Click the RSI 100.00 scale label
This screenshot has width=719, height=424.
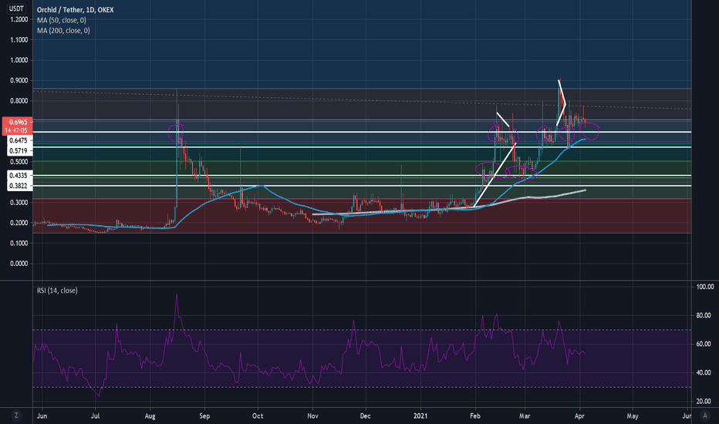pos(705,287)
